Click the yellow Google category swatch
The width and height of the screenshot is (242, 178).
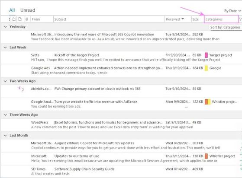pyautogui.click(x=206, y=68)
